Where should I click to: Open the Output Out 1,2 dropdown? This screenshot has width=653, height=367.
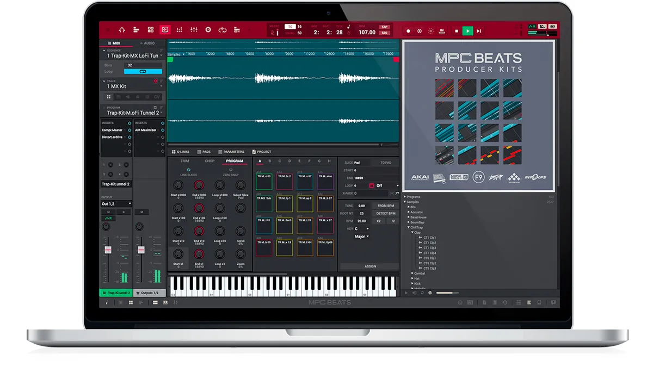pos(116,204)
